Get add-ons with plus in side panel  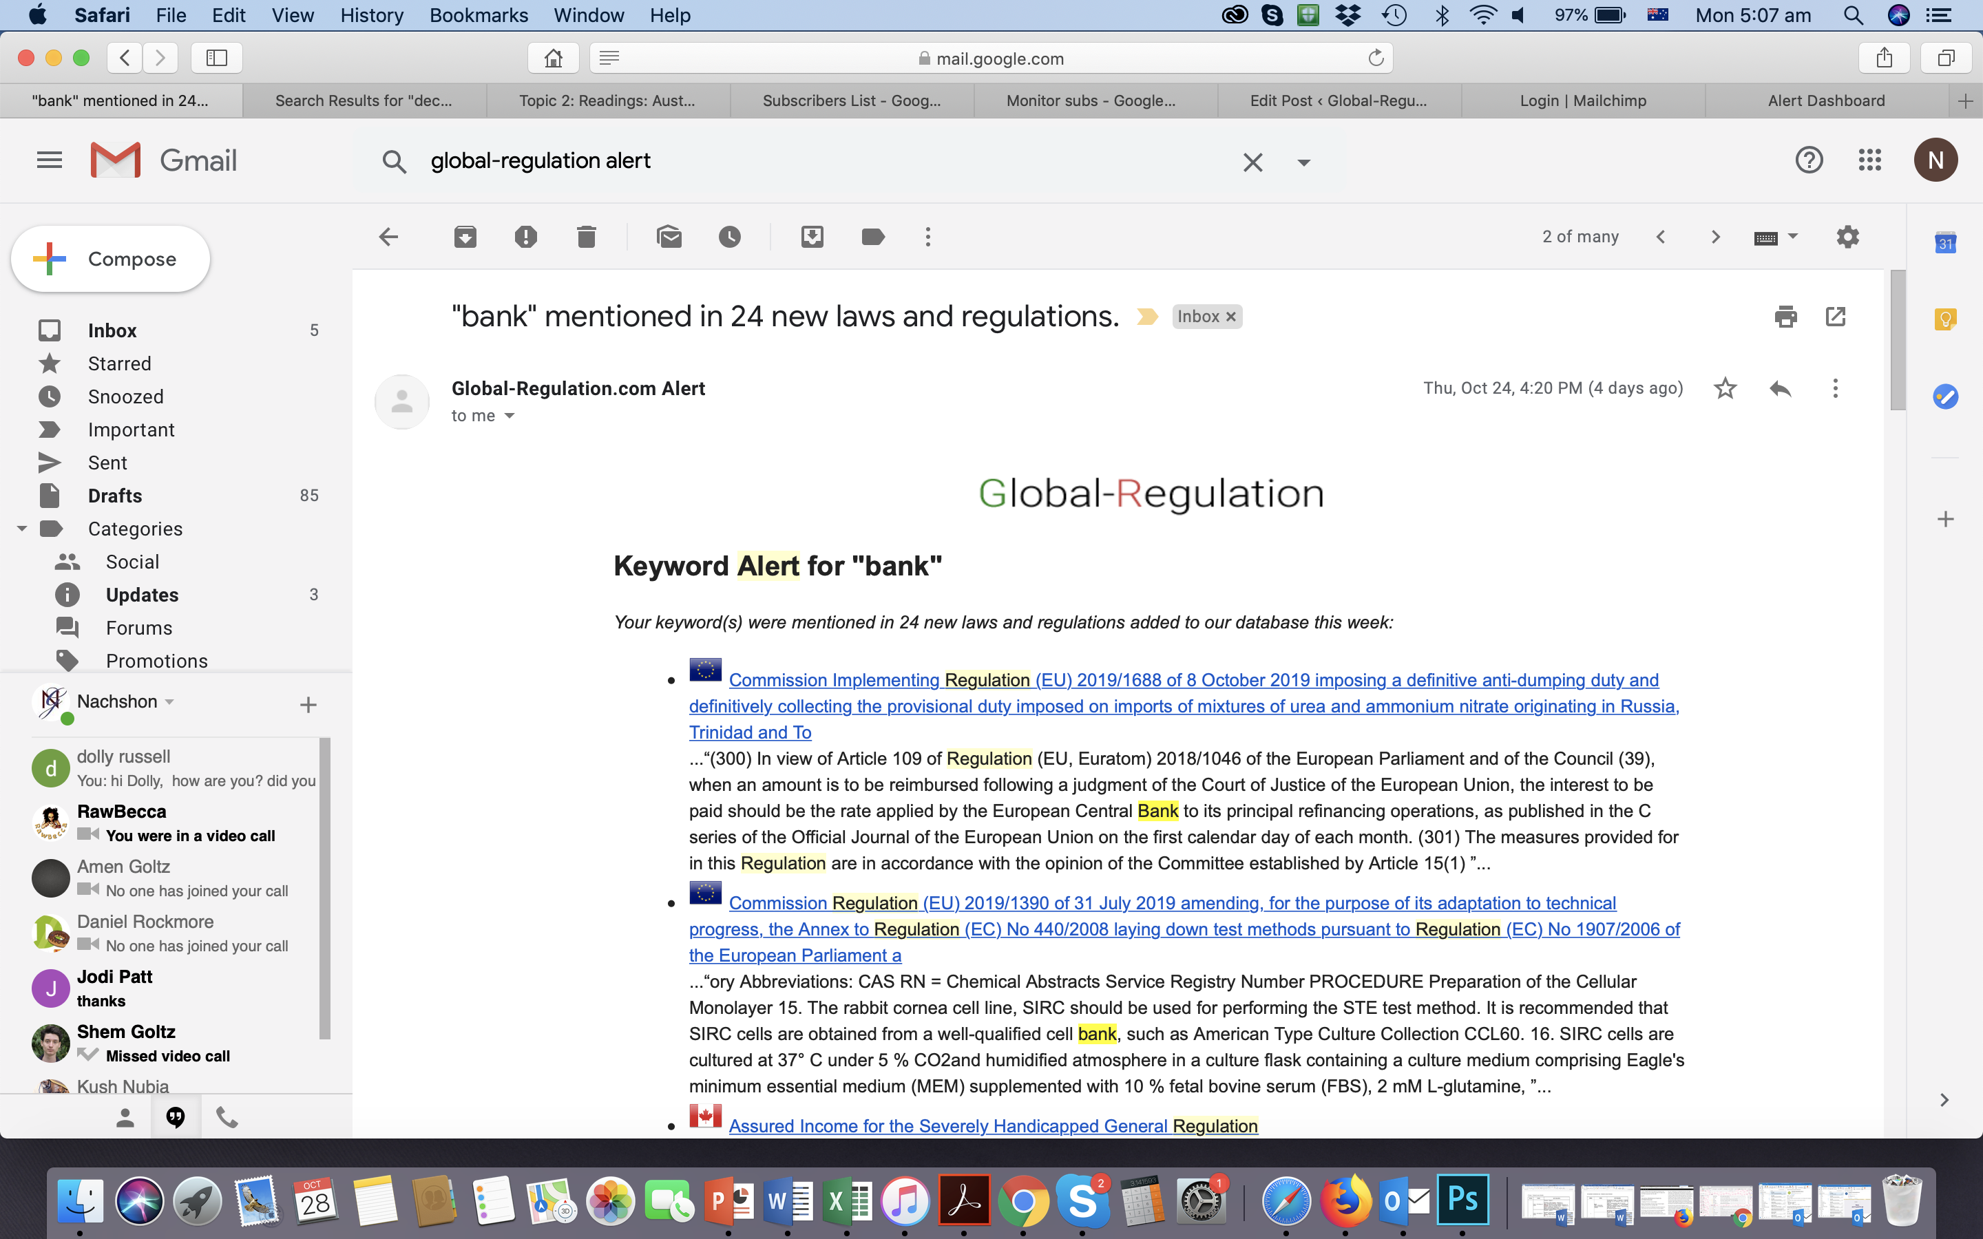1945,519
